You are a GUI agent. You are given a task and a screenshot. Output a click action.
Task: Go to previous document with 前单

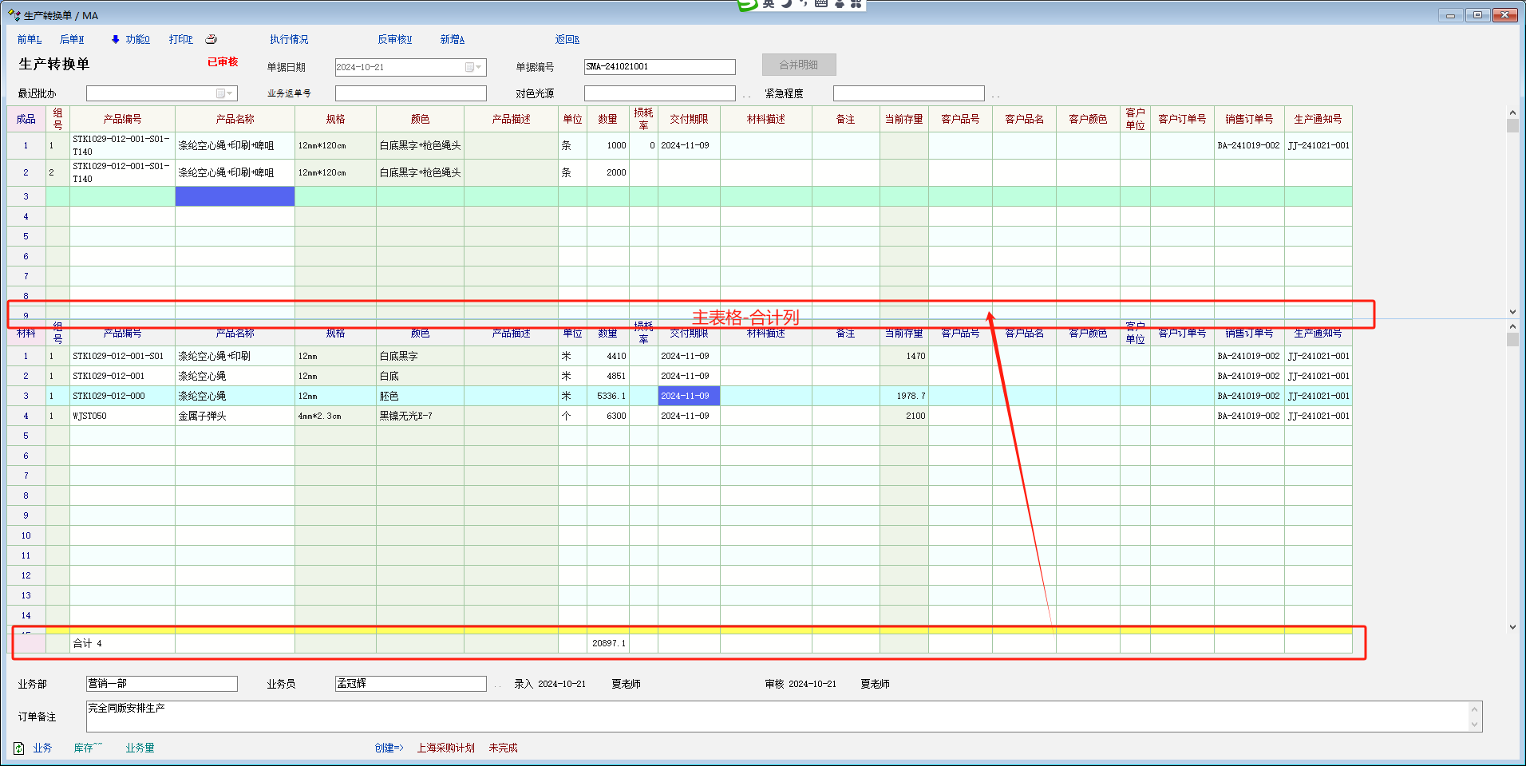coord(29,39)
